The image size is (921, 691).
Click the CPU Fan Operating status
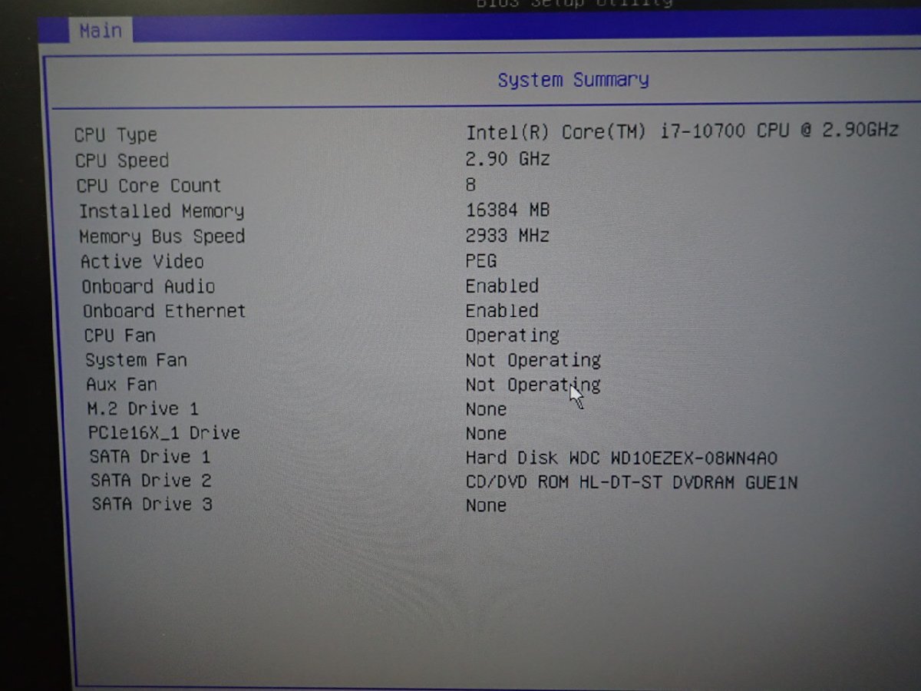click(x=512, y=336)
